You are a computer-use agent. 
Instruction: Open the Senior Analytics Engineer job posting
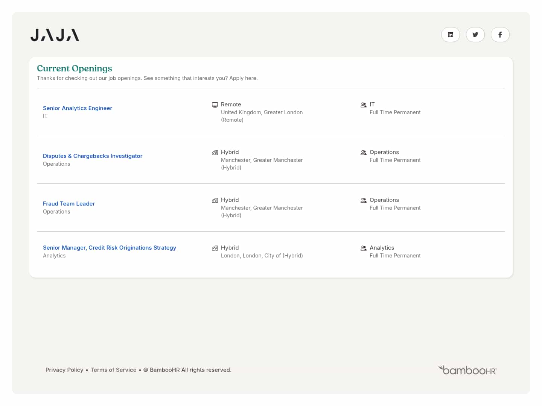tap(78, 108)
